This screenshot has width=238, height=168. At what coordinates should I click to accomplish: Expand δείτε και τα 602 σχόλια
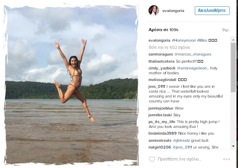pos(169,47)
